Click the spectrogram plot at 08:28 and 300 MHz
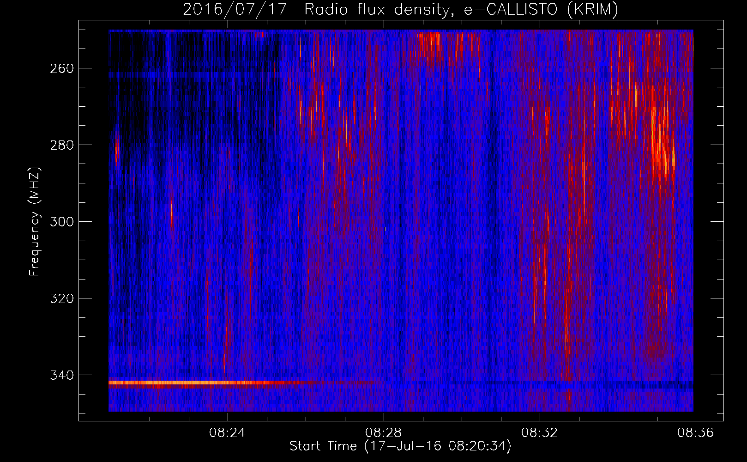Screen dimensions: 747x462 (x=384, y=221)
